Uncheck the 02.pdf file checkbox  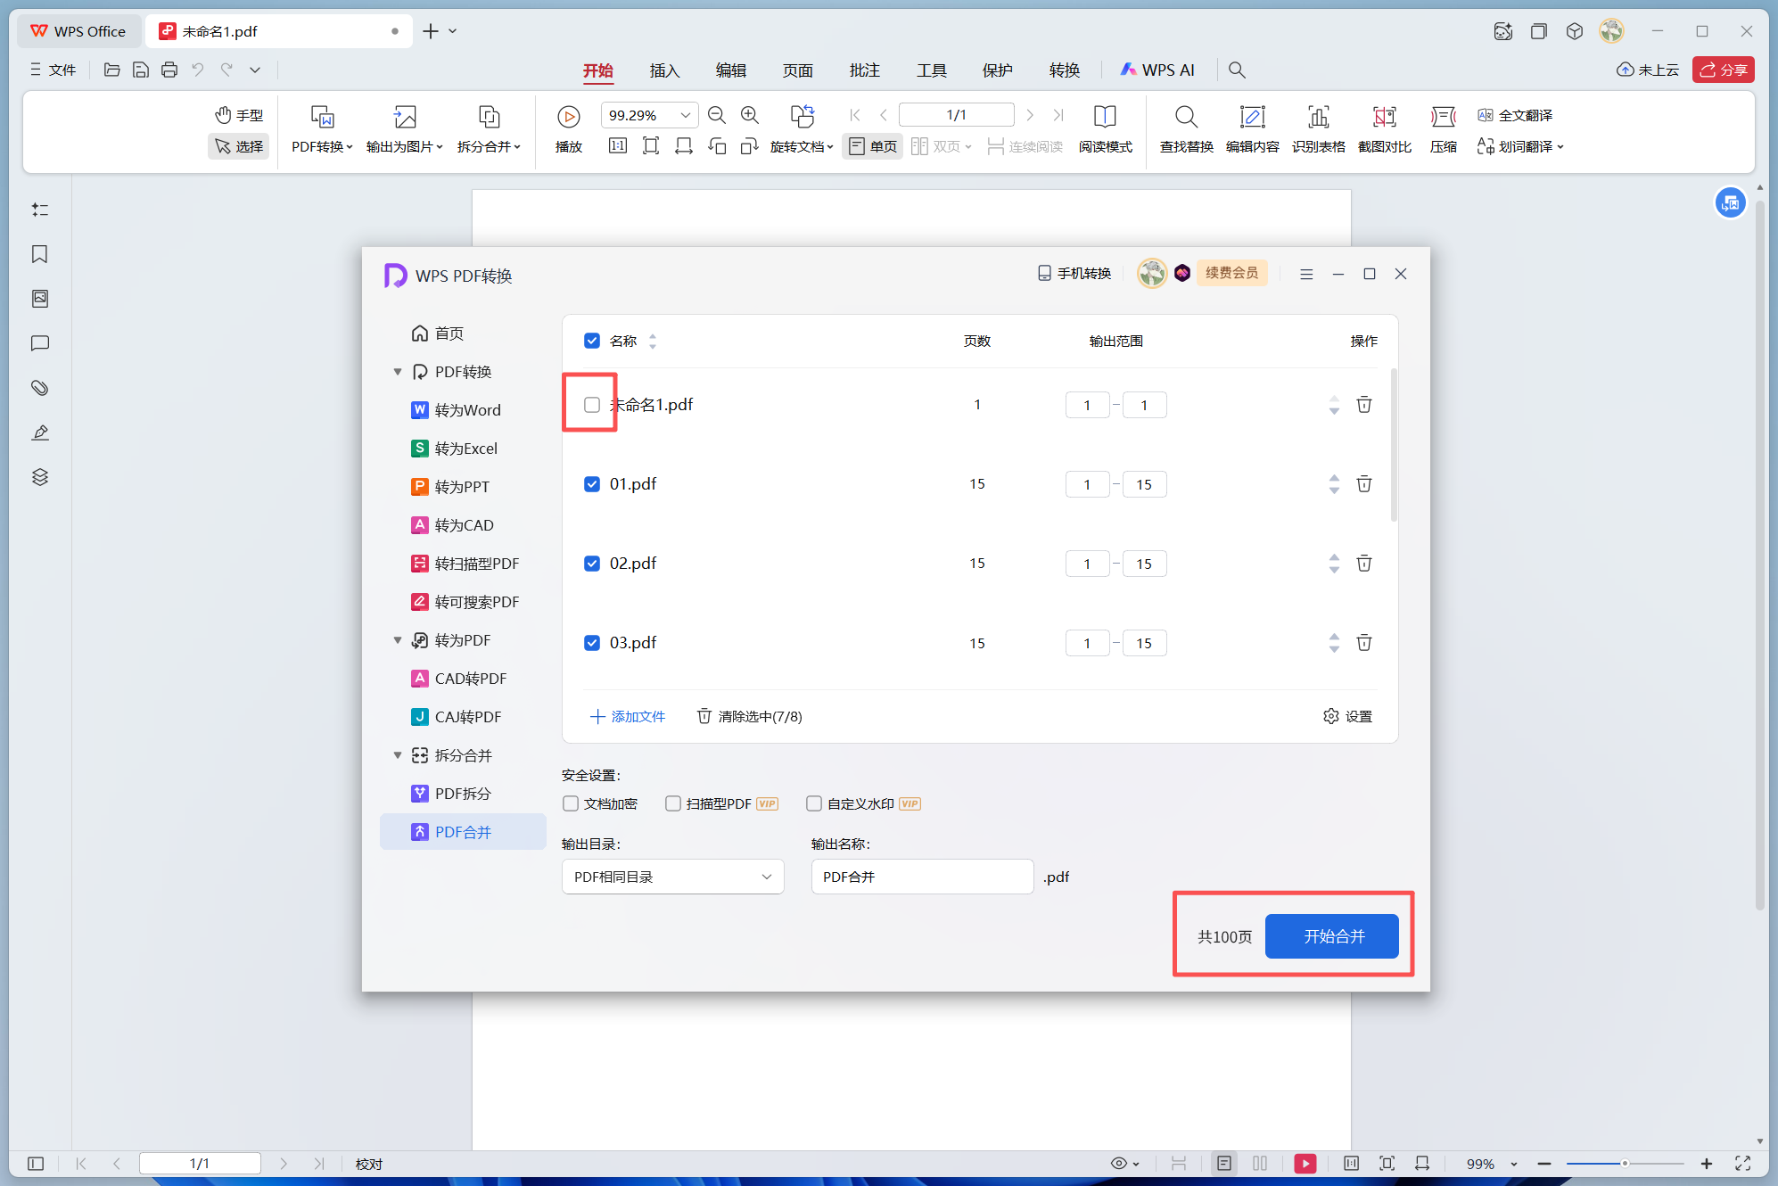coord(591,564)
